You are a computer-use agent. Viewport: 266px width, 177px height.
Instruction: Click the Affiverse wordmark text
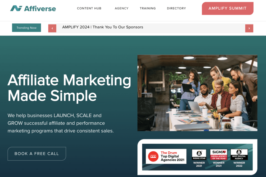[x=40, y=9]
